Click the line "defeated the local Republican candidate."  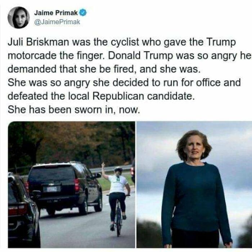pos(101,96)
